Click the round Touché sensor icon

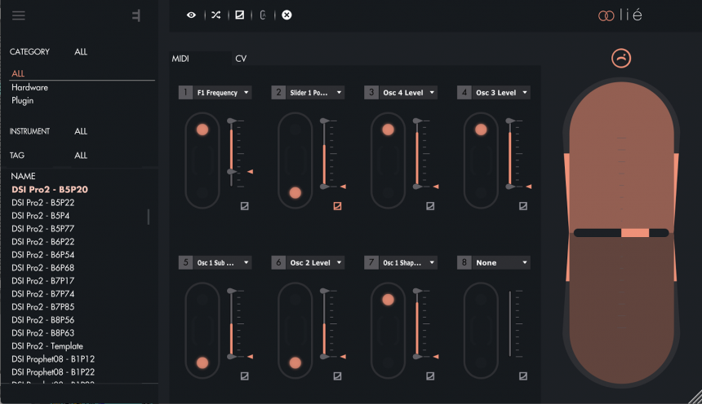(x=621, y=58)
